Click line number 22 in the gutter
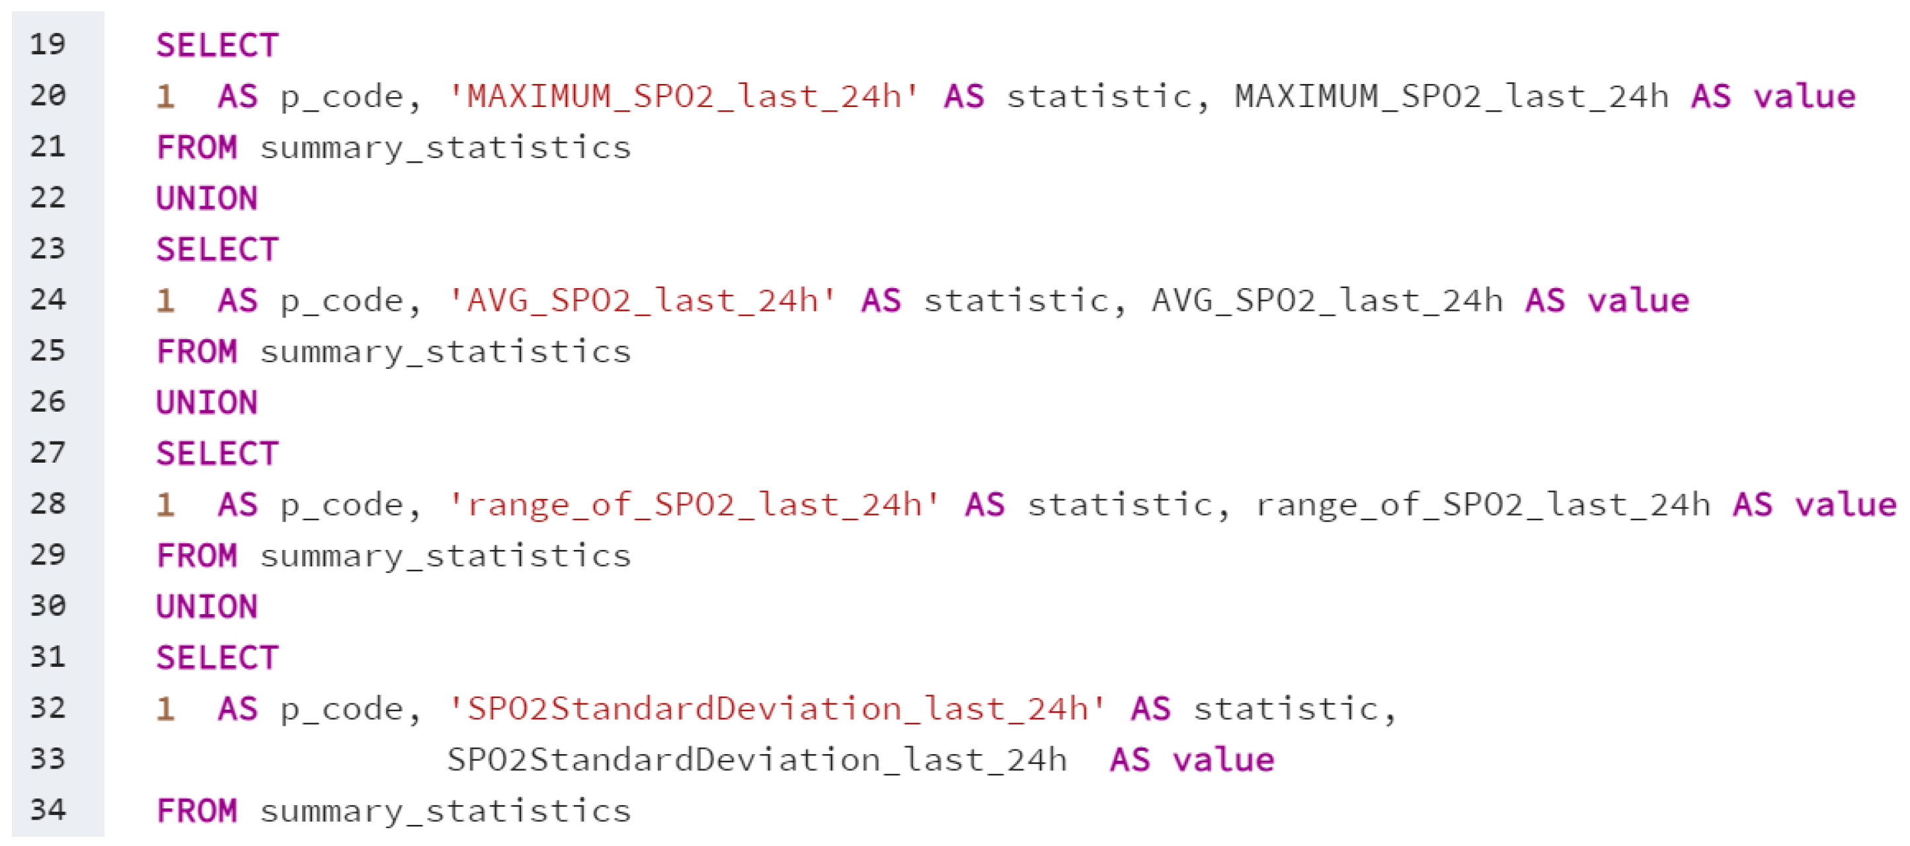 (48, 198)
